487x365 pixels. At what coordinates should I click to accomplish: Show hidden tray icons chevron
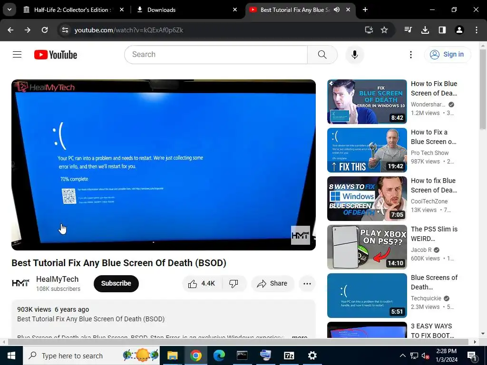[402, 355]
